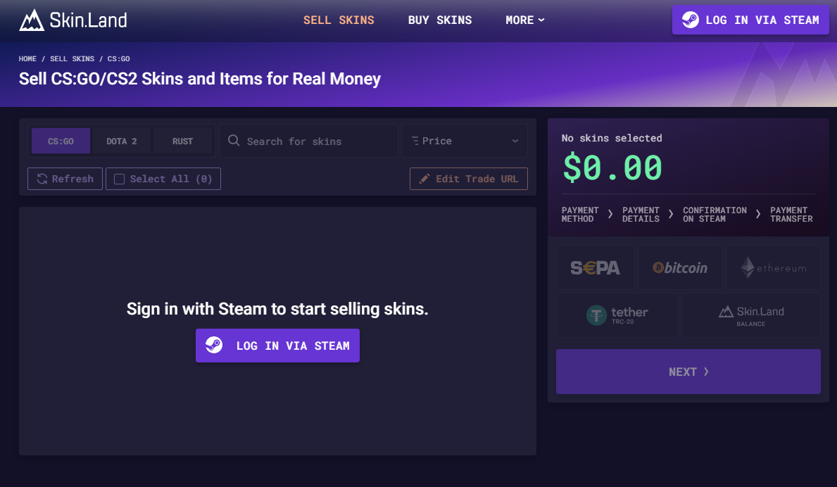Image resolution: width=837 pixels, height=487 pixels.
Task: Open the Price sorting dropdown
Action: 465,141
